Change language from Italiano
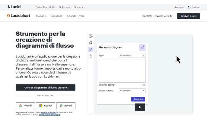 point(196,7)
